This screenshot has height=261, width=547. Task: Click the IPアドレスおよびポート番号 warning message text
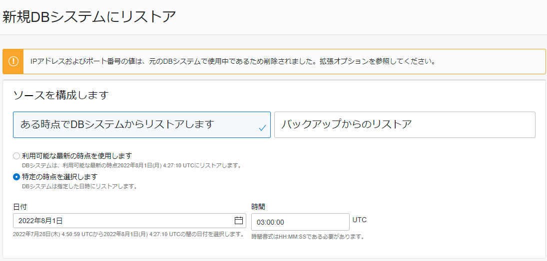pos(233,62)
